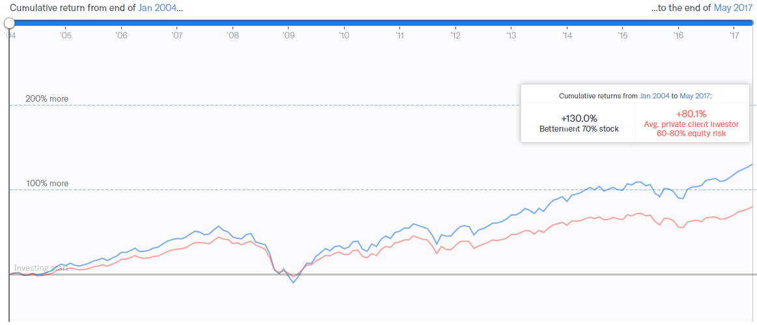Select the '08 year marker on timeline
Screen dimensions: 757x325
click(233, 35)
